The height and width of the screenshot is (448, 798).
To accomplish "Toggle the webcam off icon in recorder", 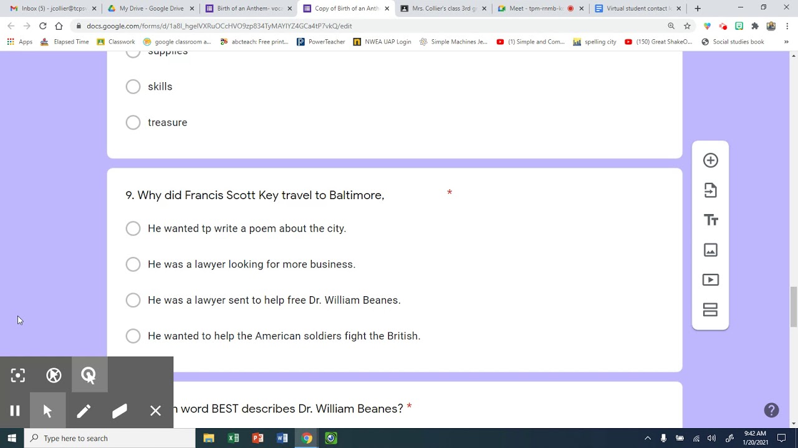I will (54, 375).
